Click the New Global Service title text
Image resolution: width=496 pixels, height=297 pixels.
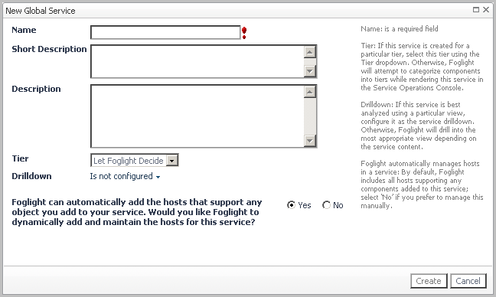(41, 11)
